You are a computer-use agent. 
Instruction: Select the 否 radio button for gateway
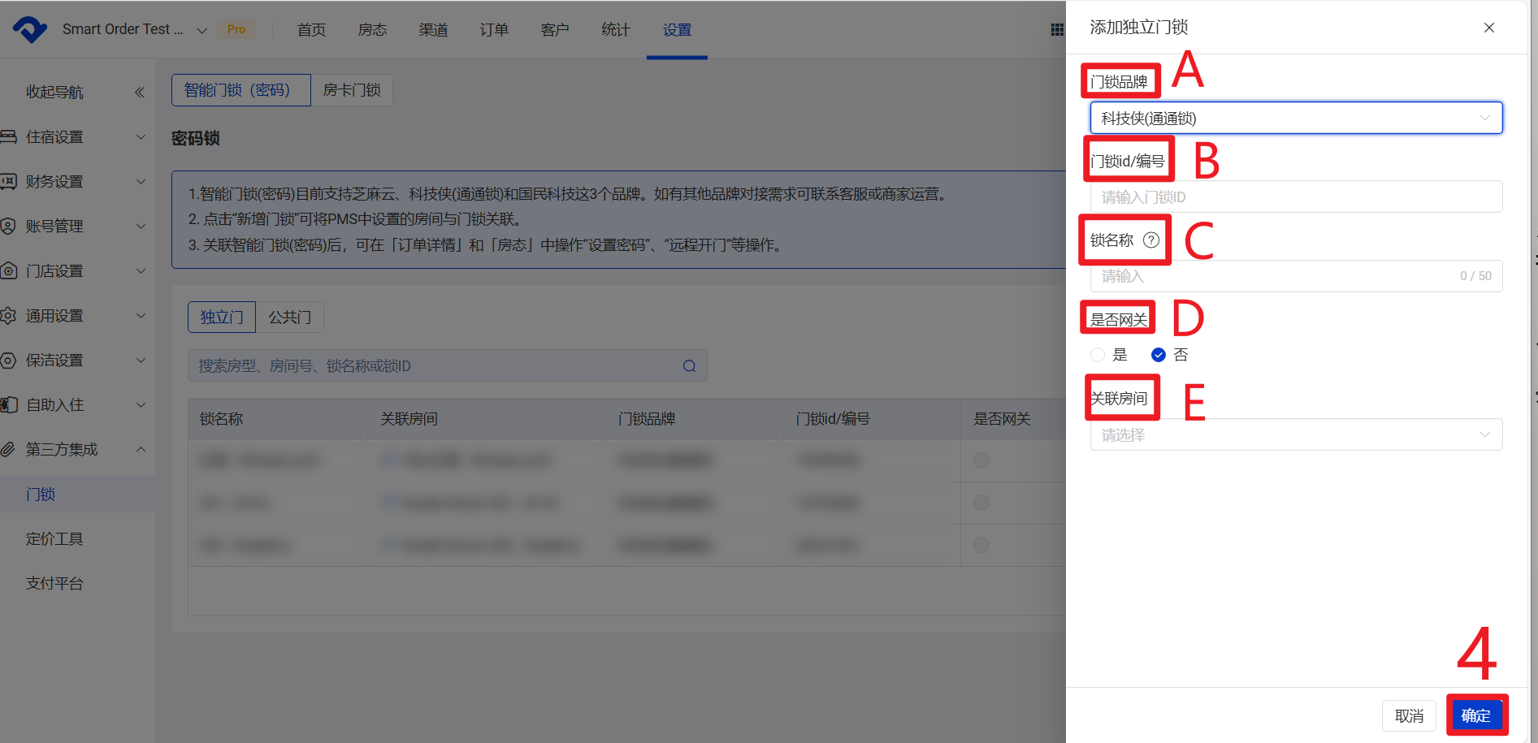click(1159, 355)
